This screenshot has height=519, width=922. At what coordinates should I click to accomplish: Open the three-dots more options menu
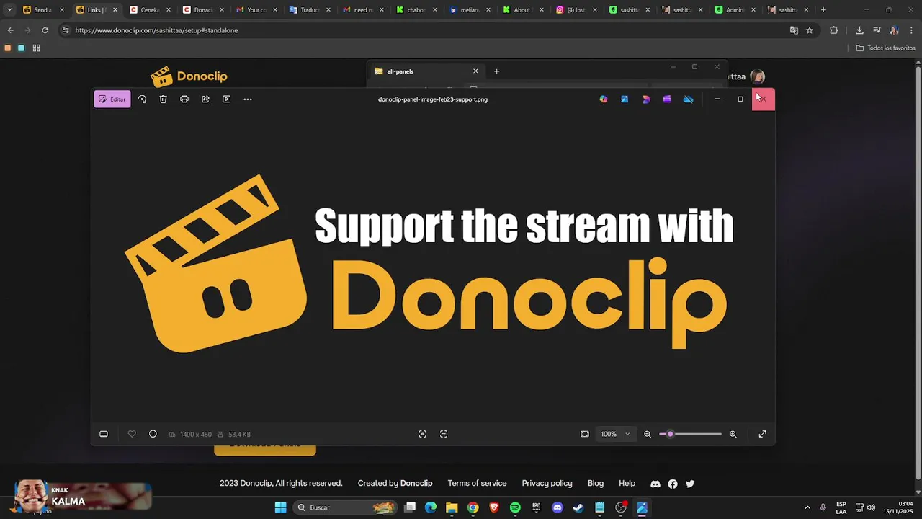point(248,99)
